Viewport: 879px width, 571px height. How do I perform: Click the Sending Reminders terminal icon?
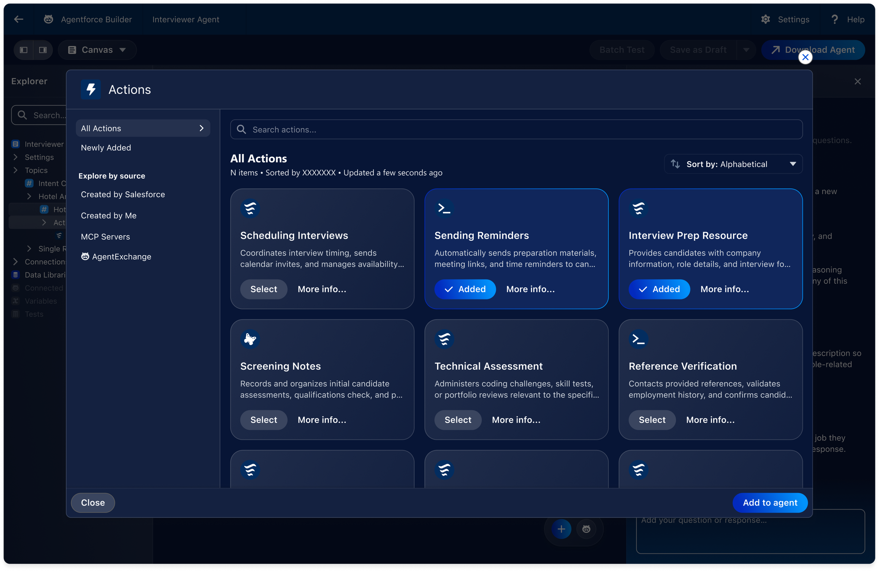tap(444, 208)
